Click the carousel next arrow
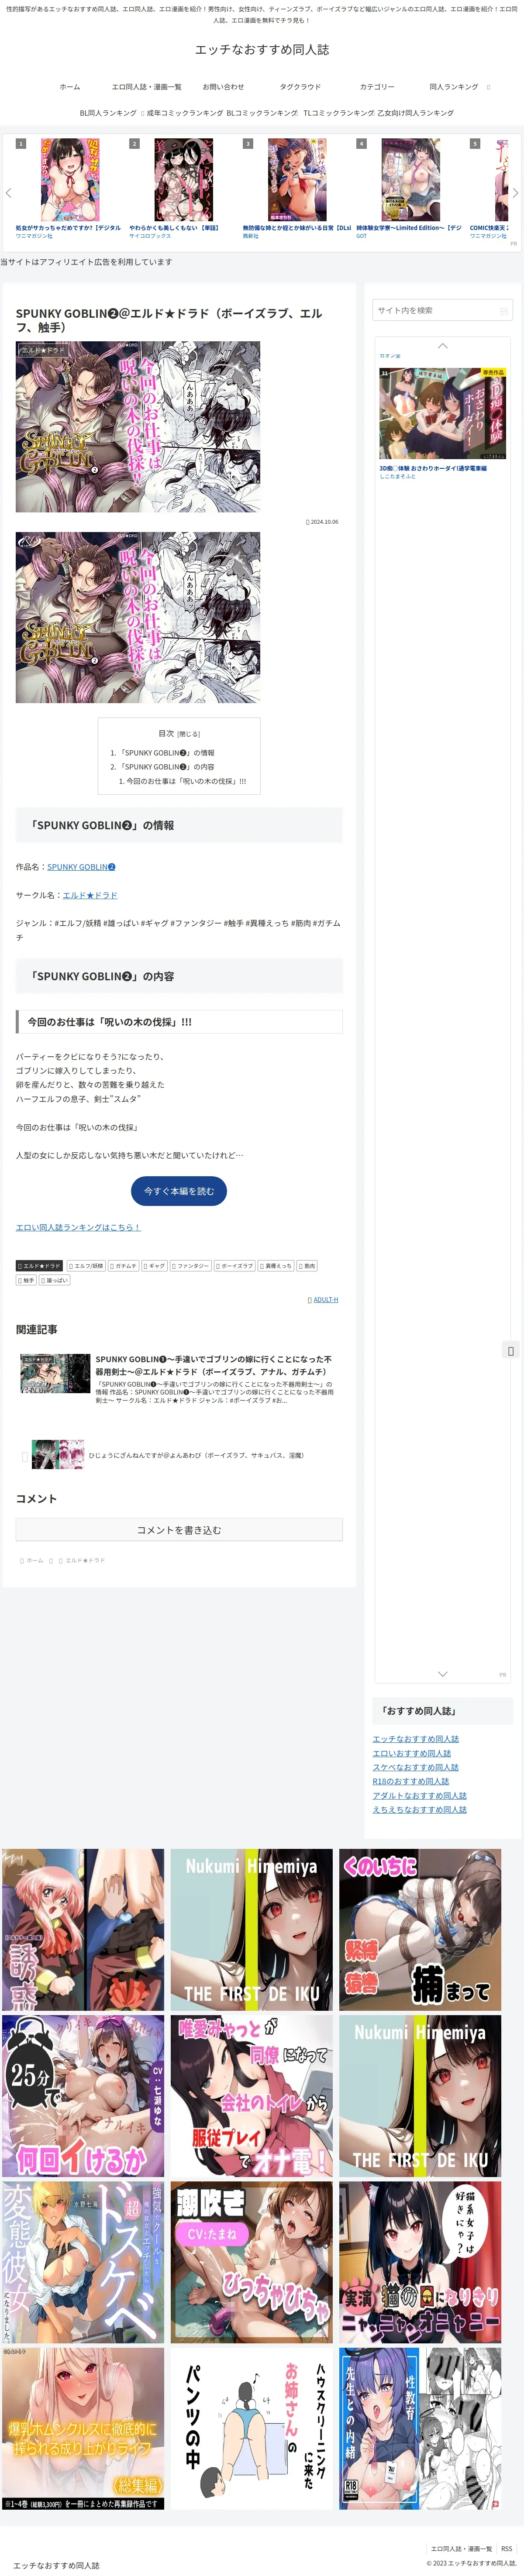The height and width of the screenshot is (2576, 524). point(515,192)
